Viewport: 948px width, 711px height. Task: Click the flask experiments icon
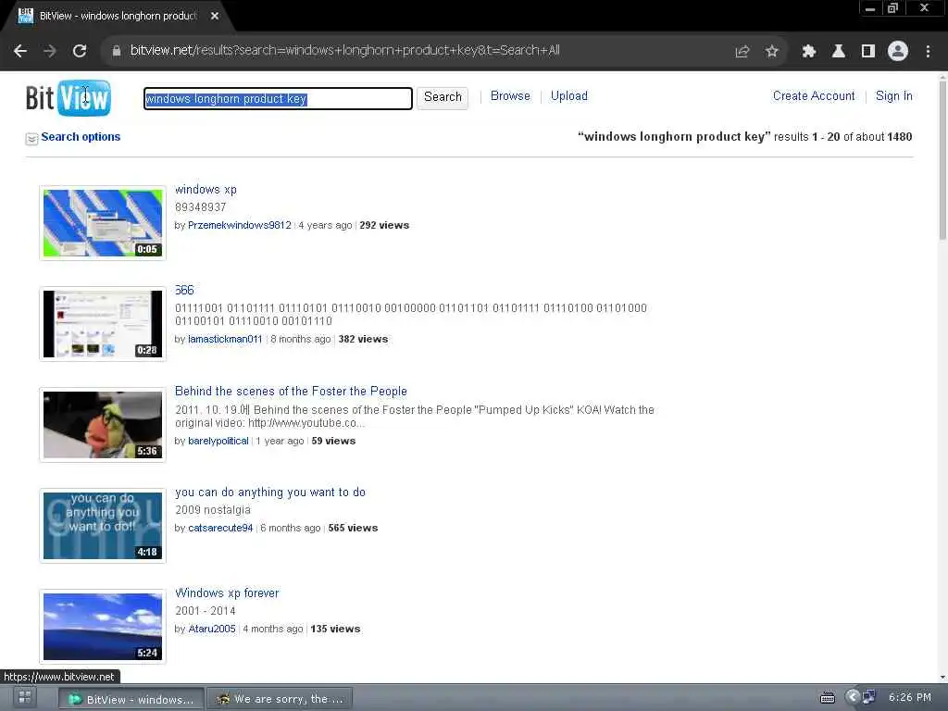point(838,52)
